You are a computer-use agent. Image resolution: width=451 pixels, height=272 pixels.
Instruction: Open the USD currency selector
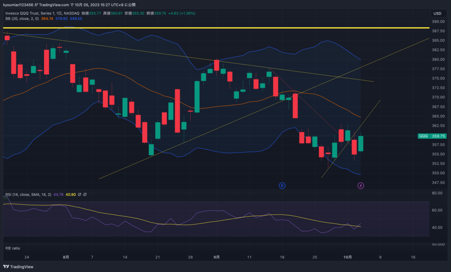click(x=437, y=14)
